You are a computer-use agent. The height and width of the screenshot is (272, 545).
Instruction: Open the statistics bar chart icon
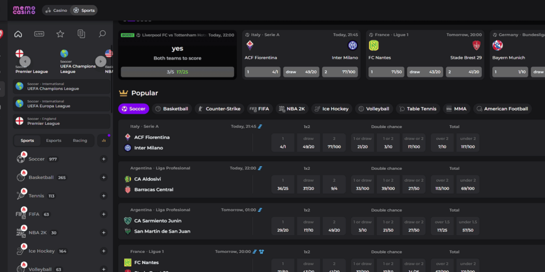[x=104, y=140]
